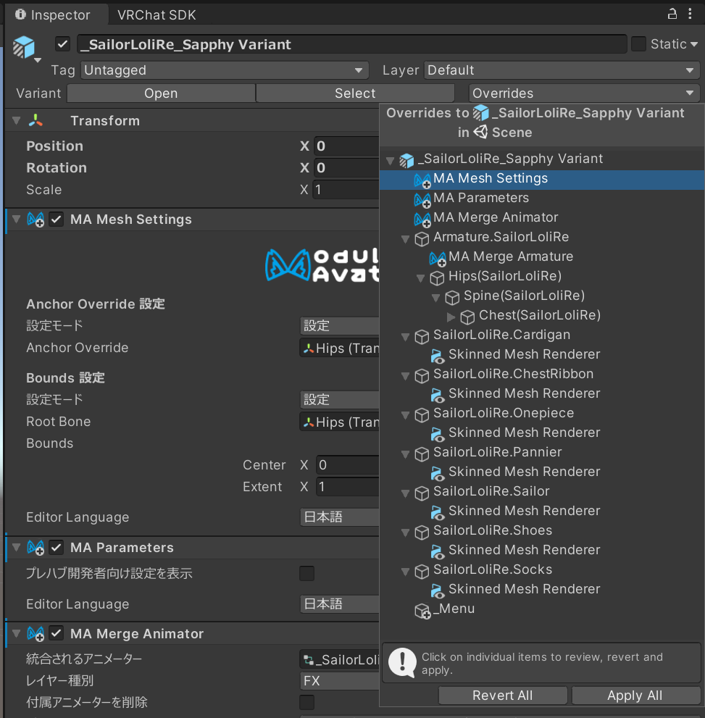
Task: Collapse SailorLoliRe.Cardigan in overrides tree
Action: 405,337
